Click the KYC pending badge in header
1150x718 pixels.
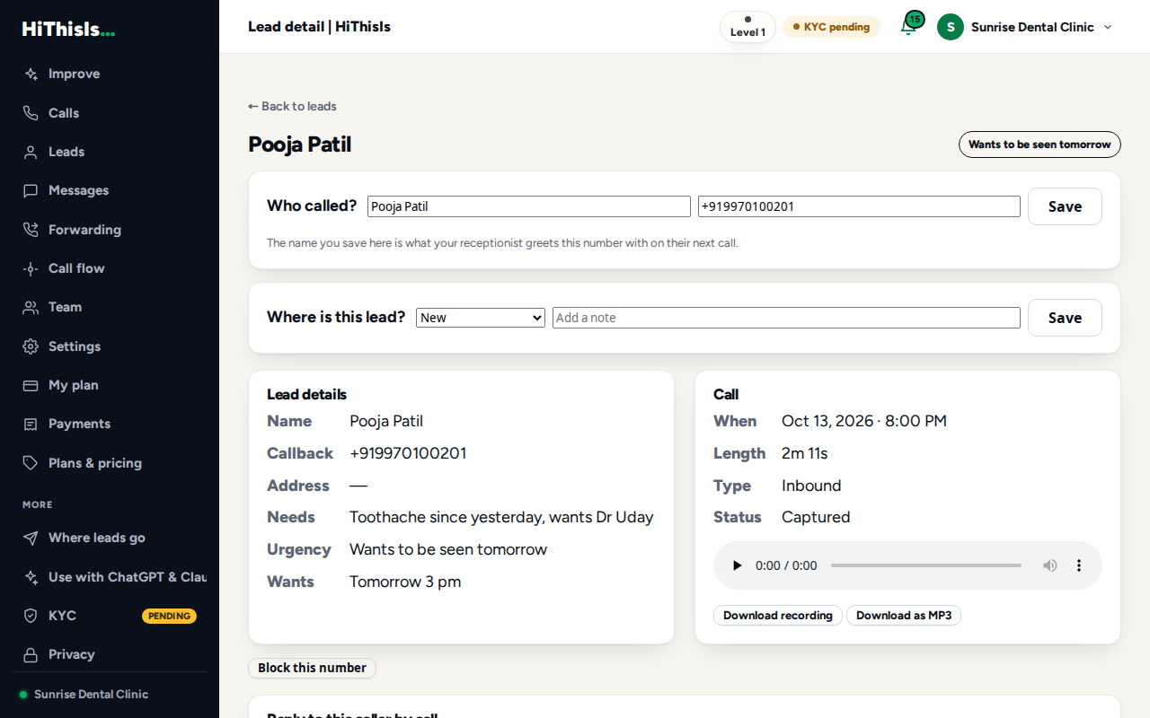831,27
